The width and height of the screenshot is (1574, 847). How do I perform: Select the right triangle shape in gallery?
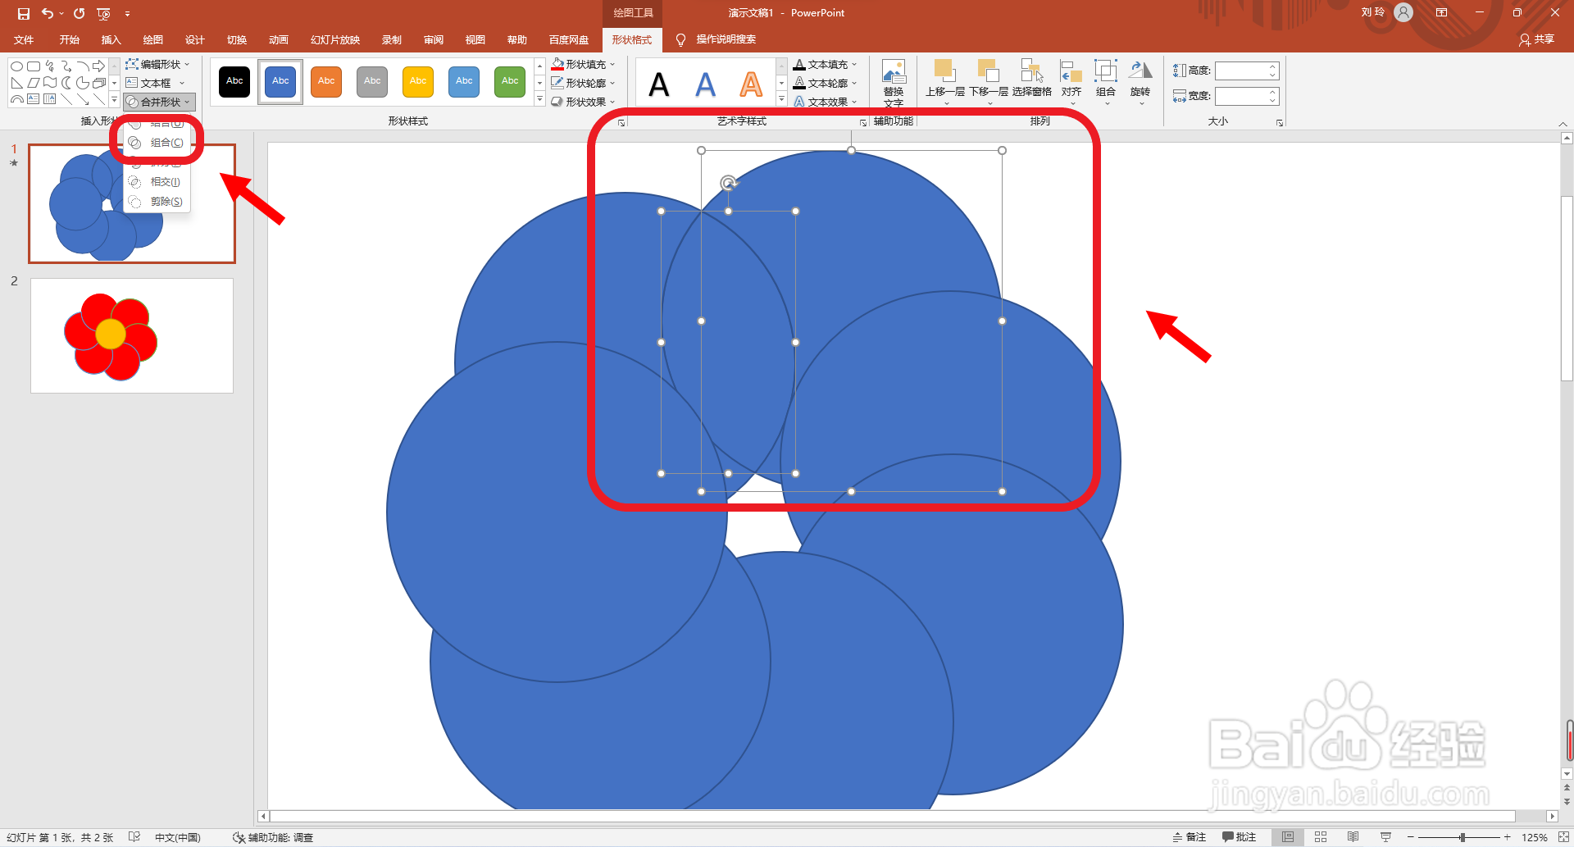pos(16,83)
